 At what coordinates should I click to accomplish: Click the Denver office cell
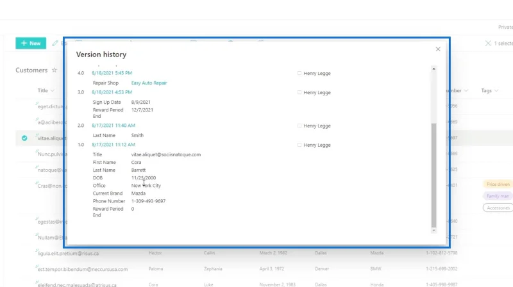coord(322,269)
